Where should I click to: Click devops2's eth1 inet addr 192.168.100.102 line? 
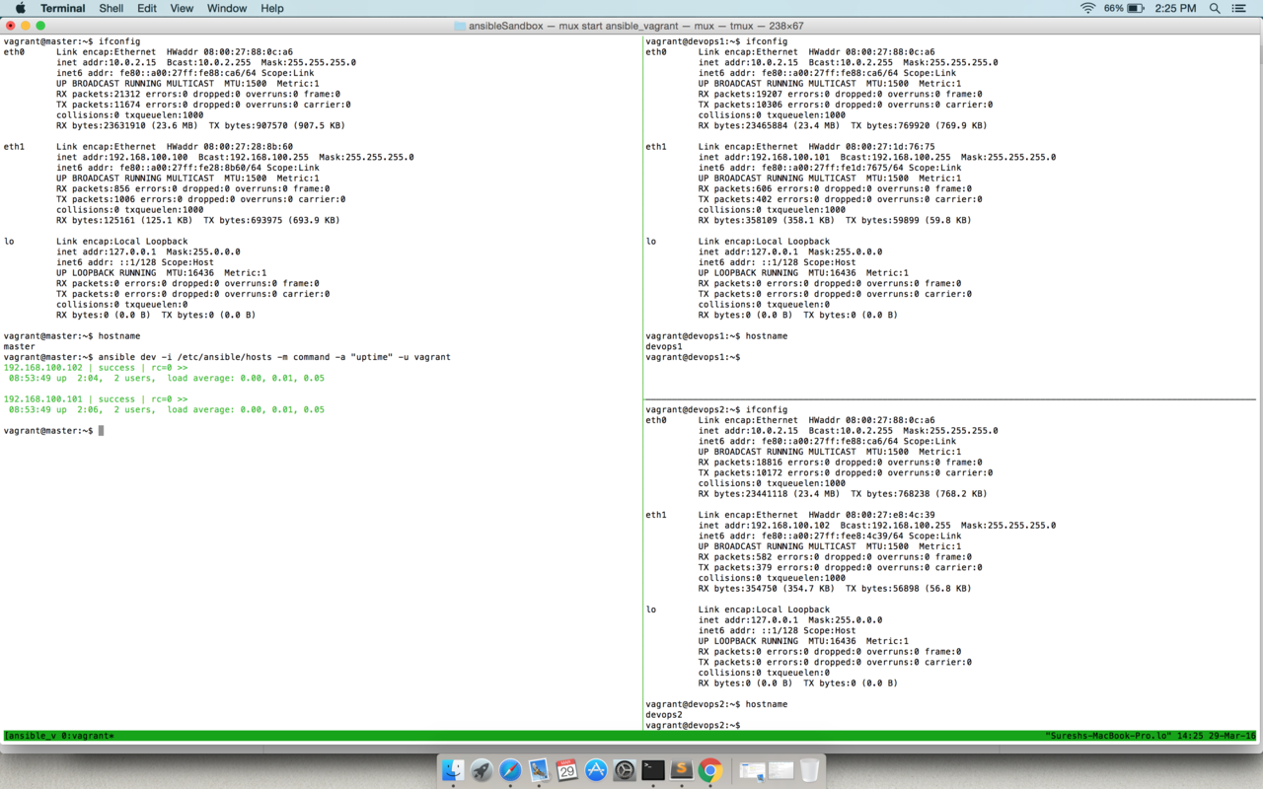click(877, 526)
